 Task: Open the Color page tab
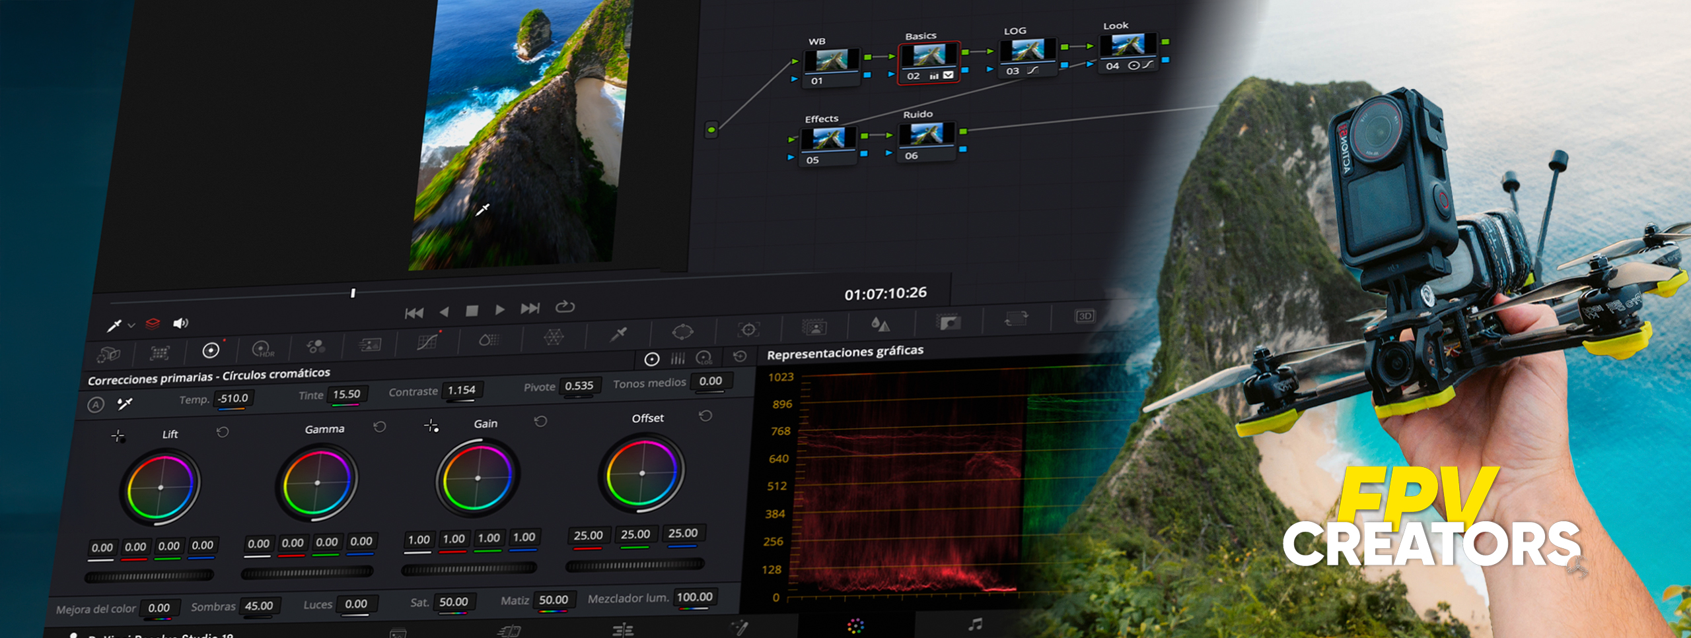coord(855,625)
